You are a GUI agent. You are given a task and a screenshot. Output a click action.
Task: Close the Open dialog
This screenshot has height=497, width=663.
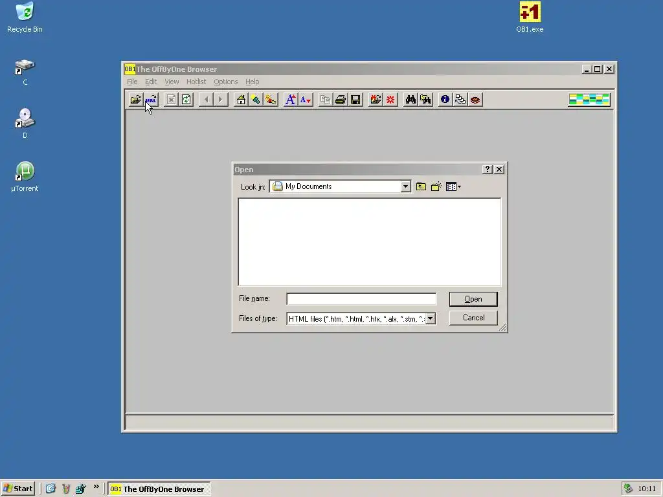(499, 170)
